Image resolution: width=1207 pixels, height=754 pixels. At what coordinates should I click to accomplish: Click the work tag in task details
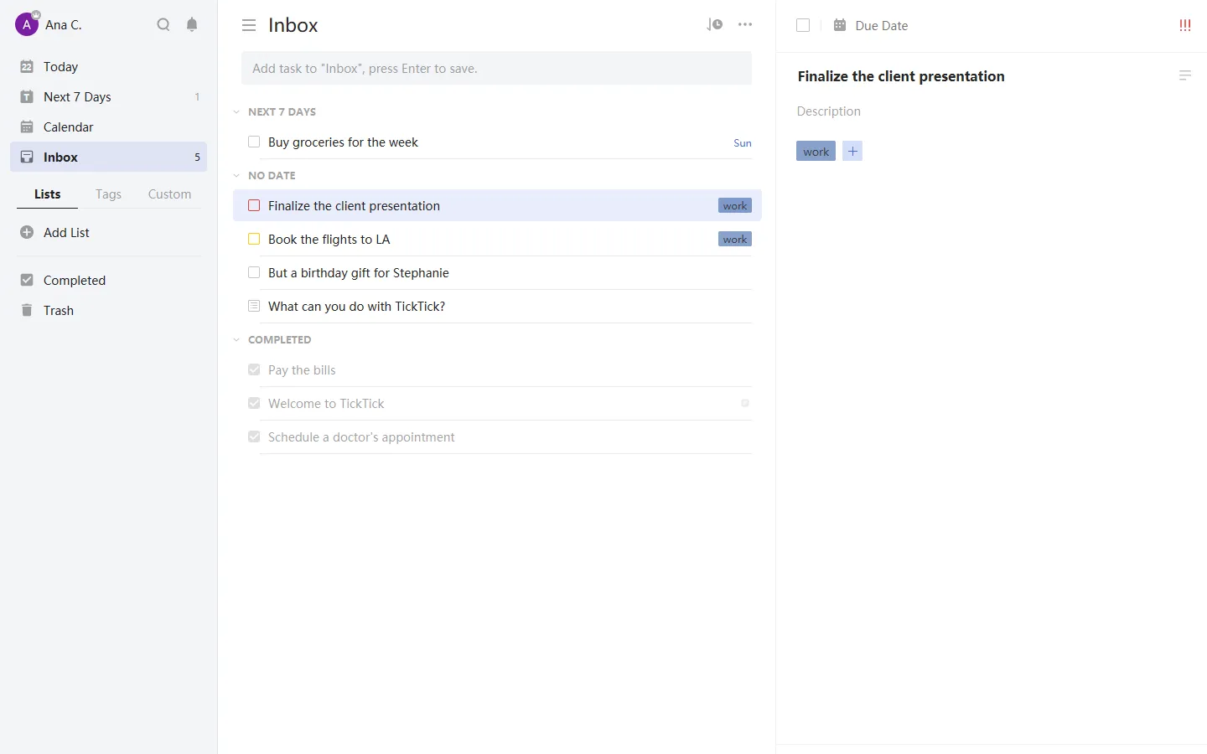816,151
